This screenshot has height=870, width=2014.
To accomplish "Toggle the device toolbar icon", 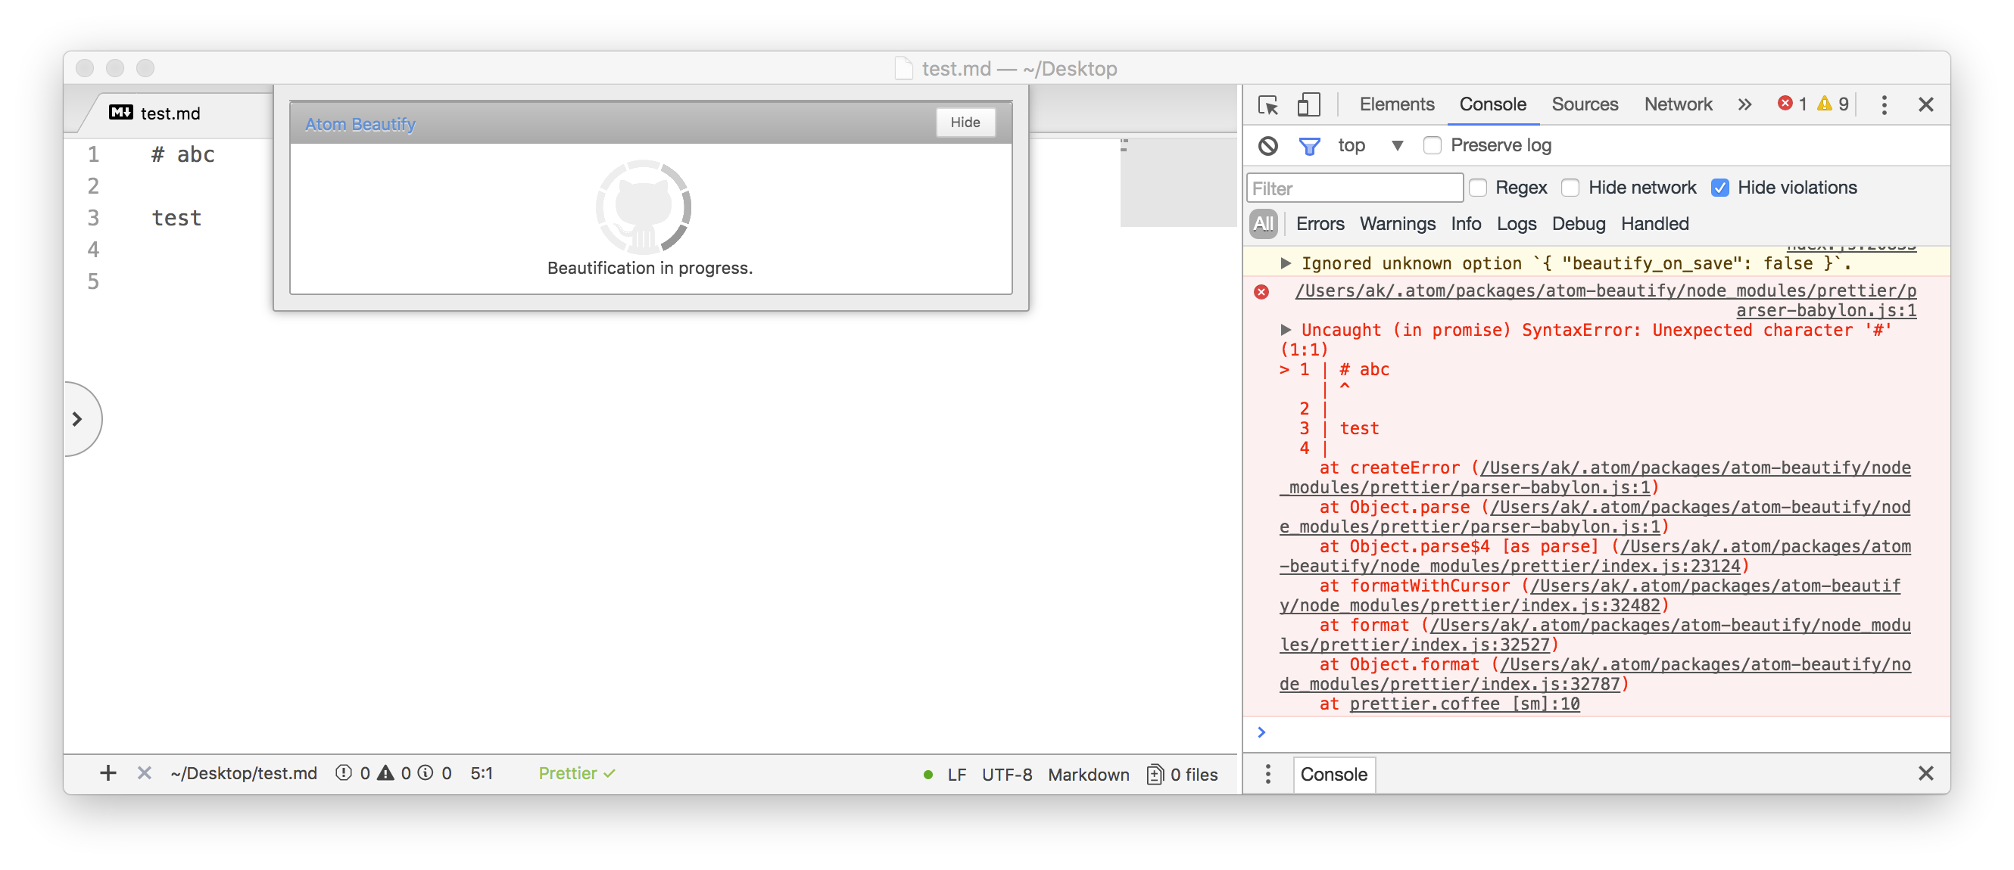I will pyautogui.click(x=1308, y=104).
